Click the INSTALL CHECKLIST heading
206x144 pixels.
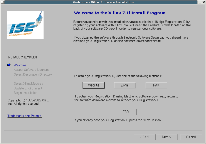point(22,57)
